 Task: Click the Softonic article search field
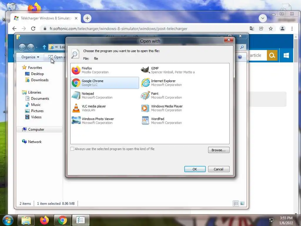click(x=257, y=55)
